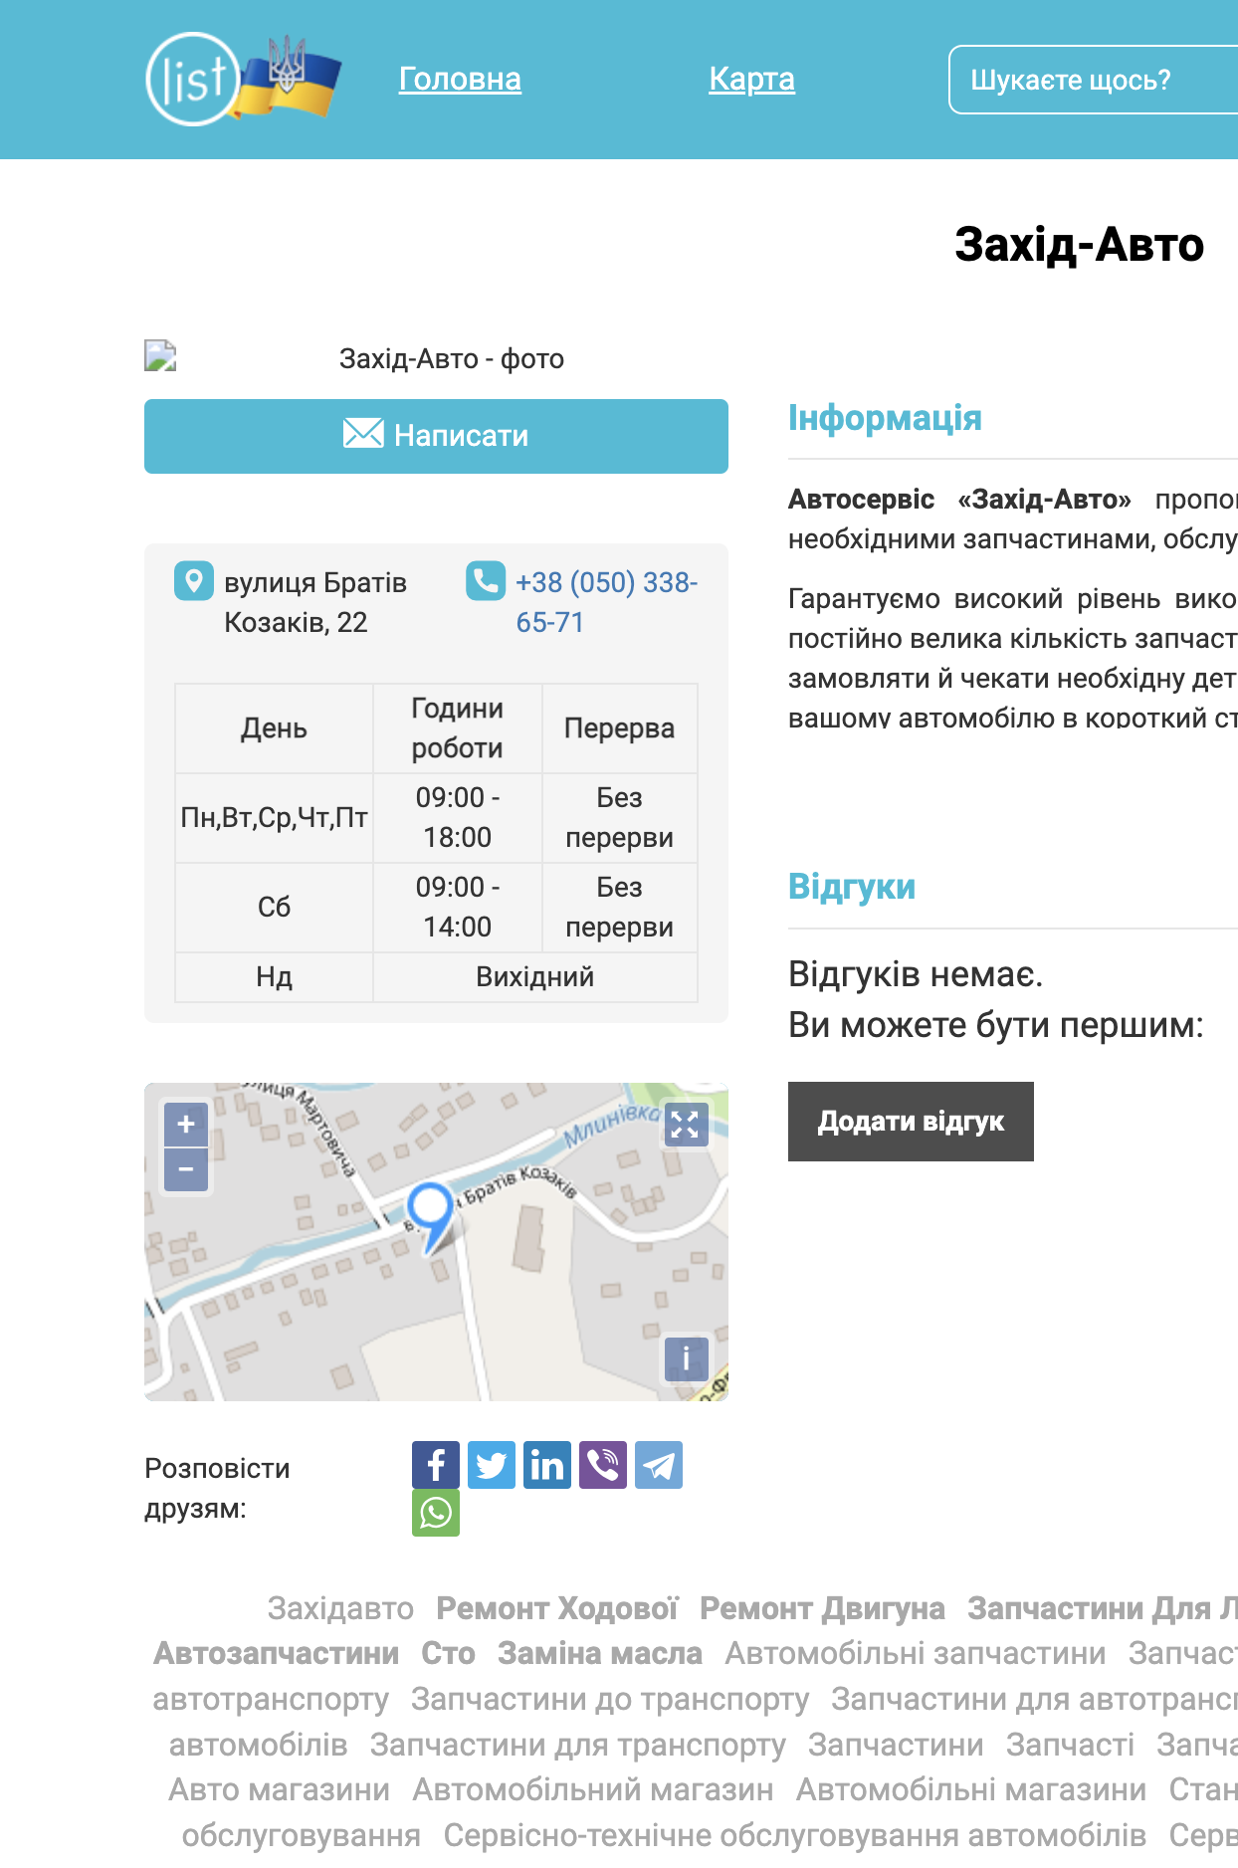Click the Інформація section heading
1238x1868 pixels.
pyautogui.click(x=885, y=418)
